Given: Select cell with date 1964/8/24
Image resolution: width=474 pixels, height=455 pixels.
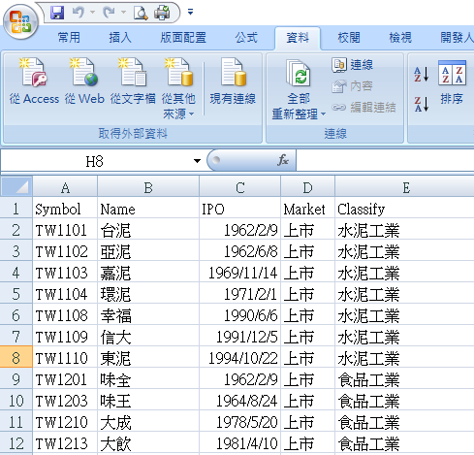Looking at the screenshot, I should click(240, 401).
